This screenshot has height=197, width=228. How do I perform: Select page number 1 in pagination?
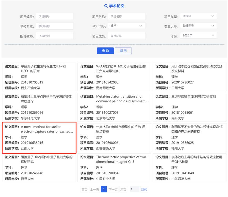[104, 189]
